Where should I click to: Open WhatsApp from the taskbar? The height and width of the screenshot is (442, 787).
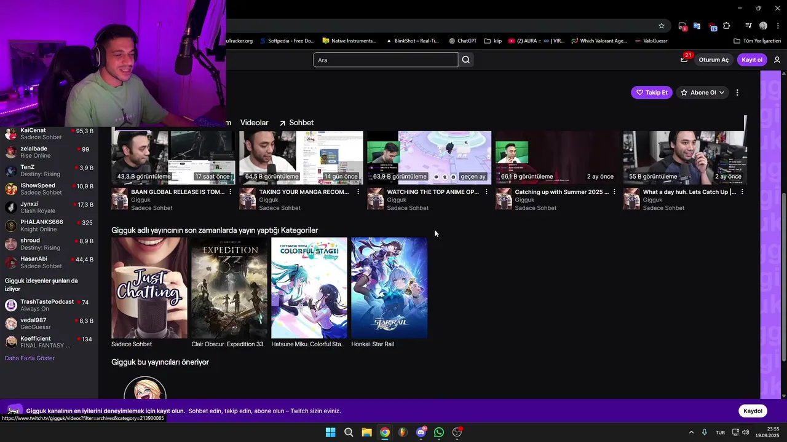pos(439,432)
